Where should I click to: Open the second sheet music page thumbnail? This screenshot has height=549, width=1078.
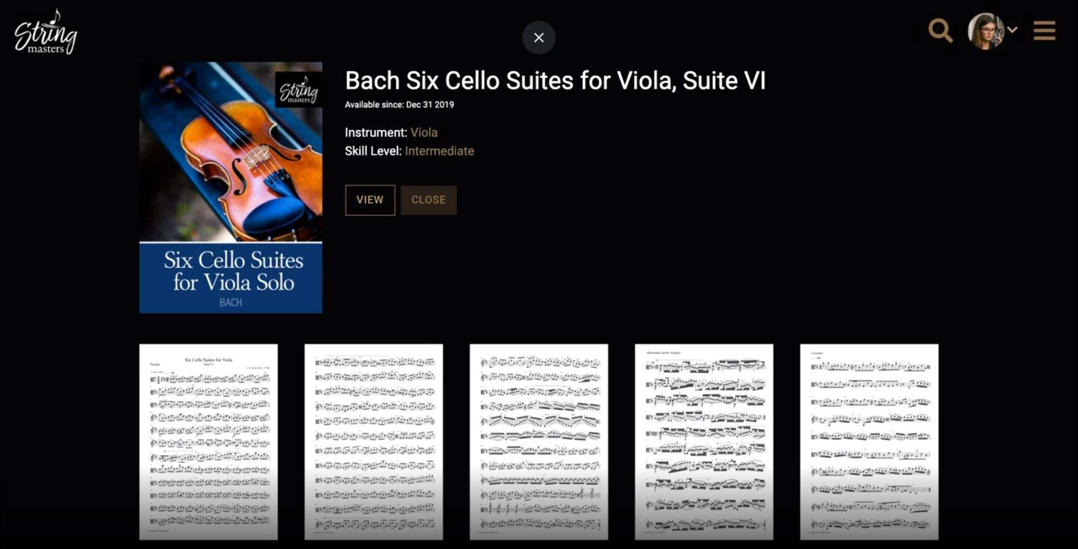click(373, 442)
